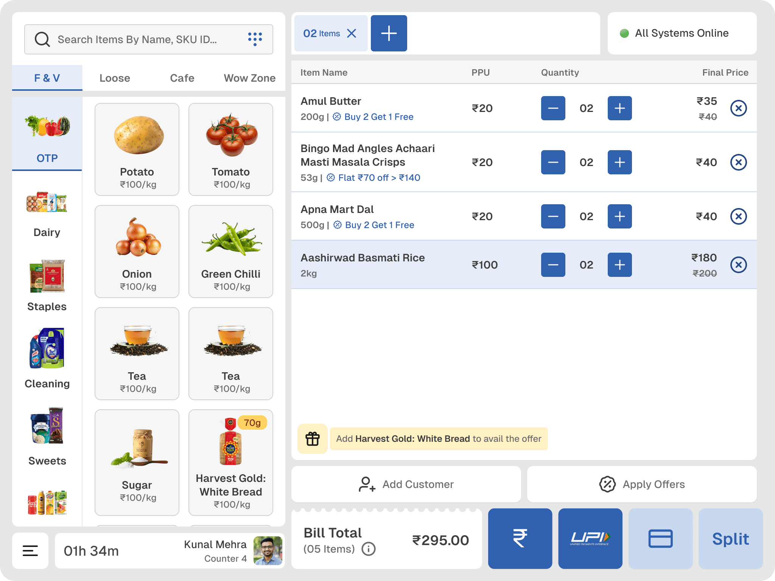Switch to the Cafe tab

(x=182, y=78)
